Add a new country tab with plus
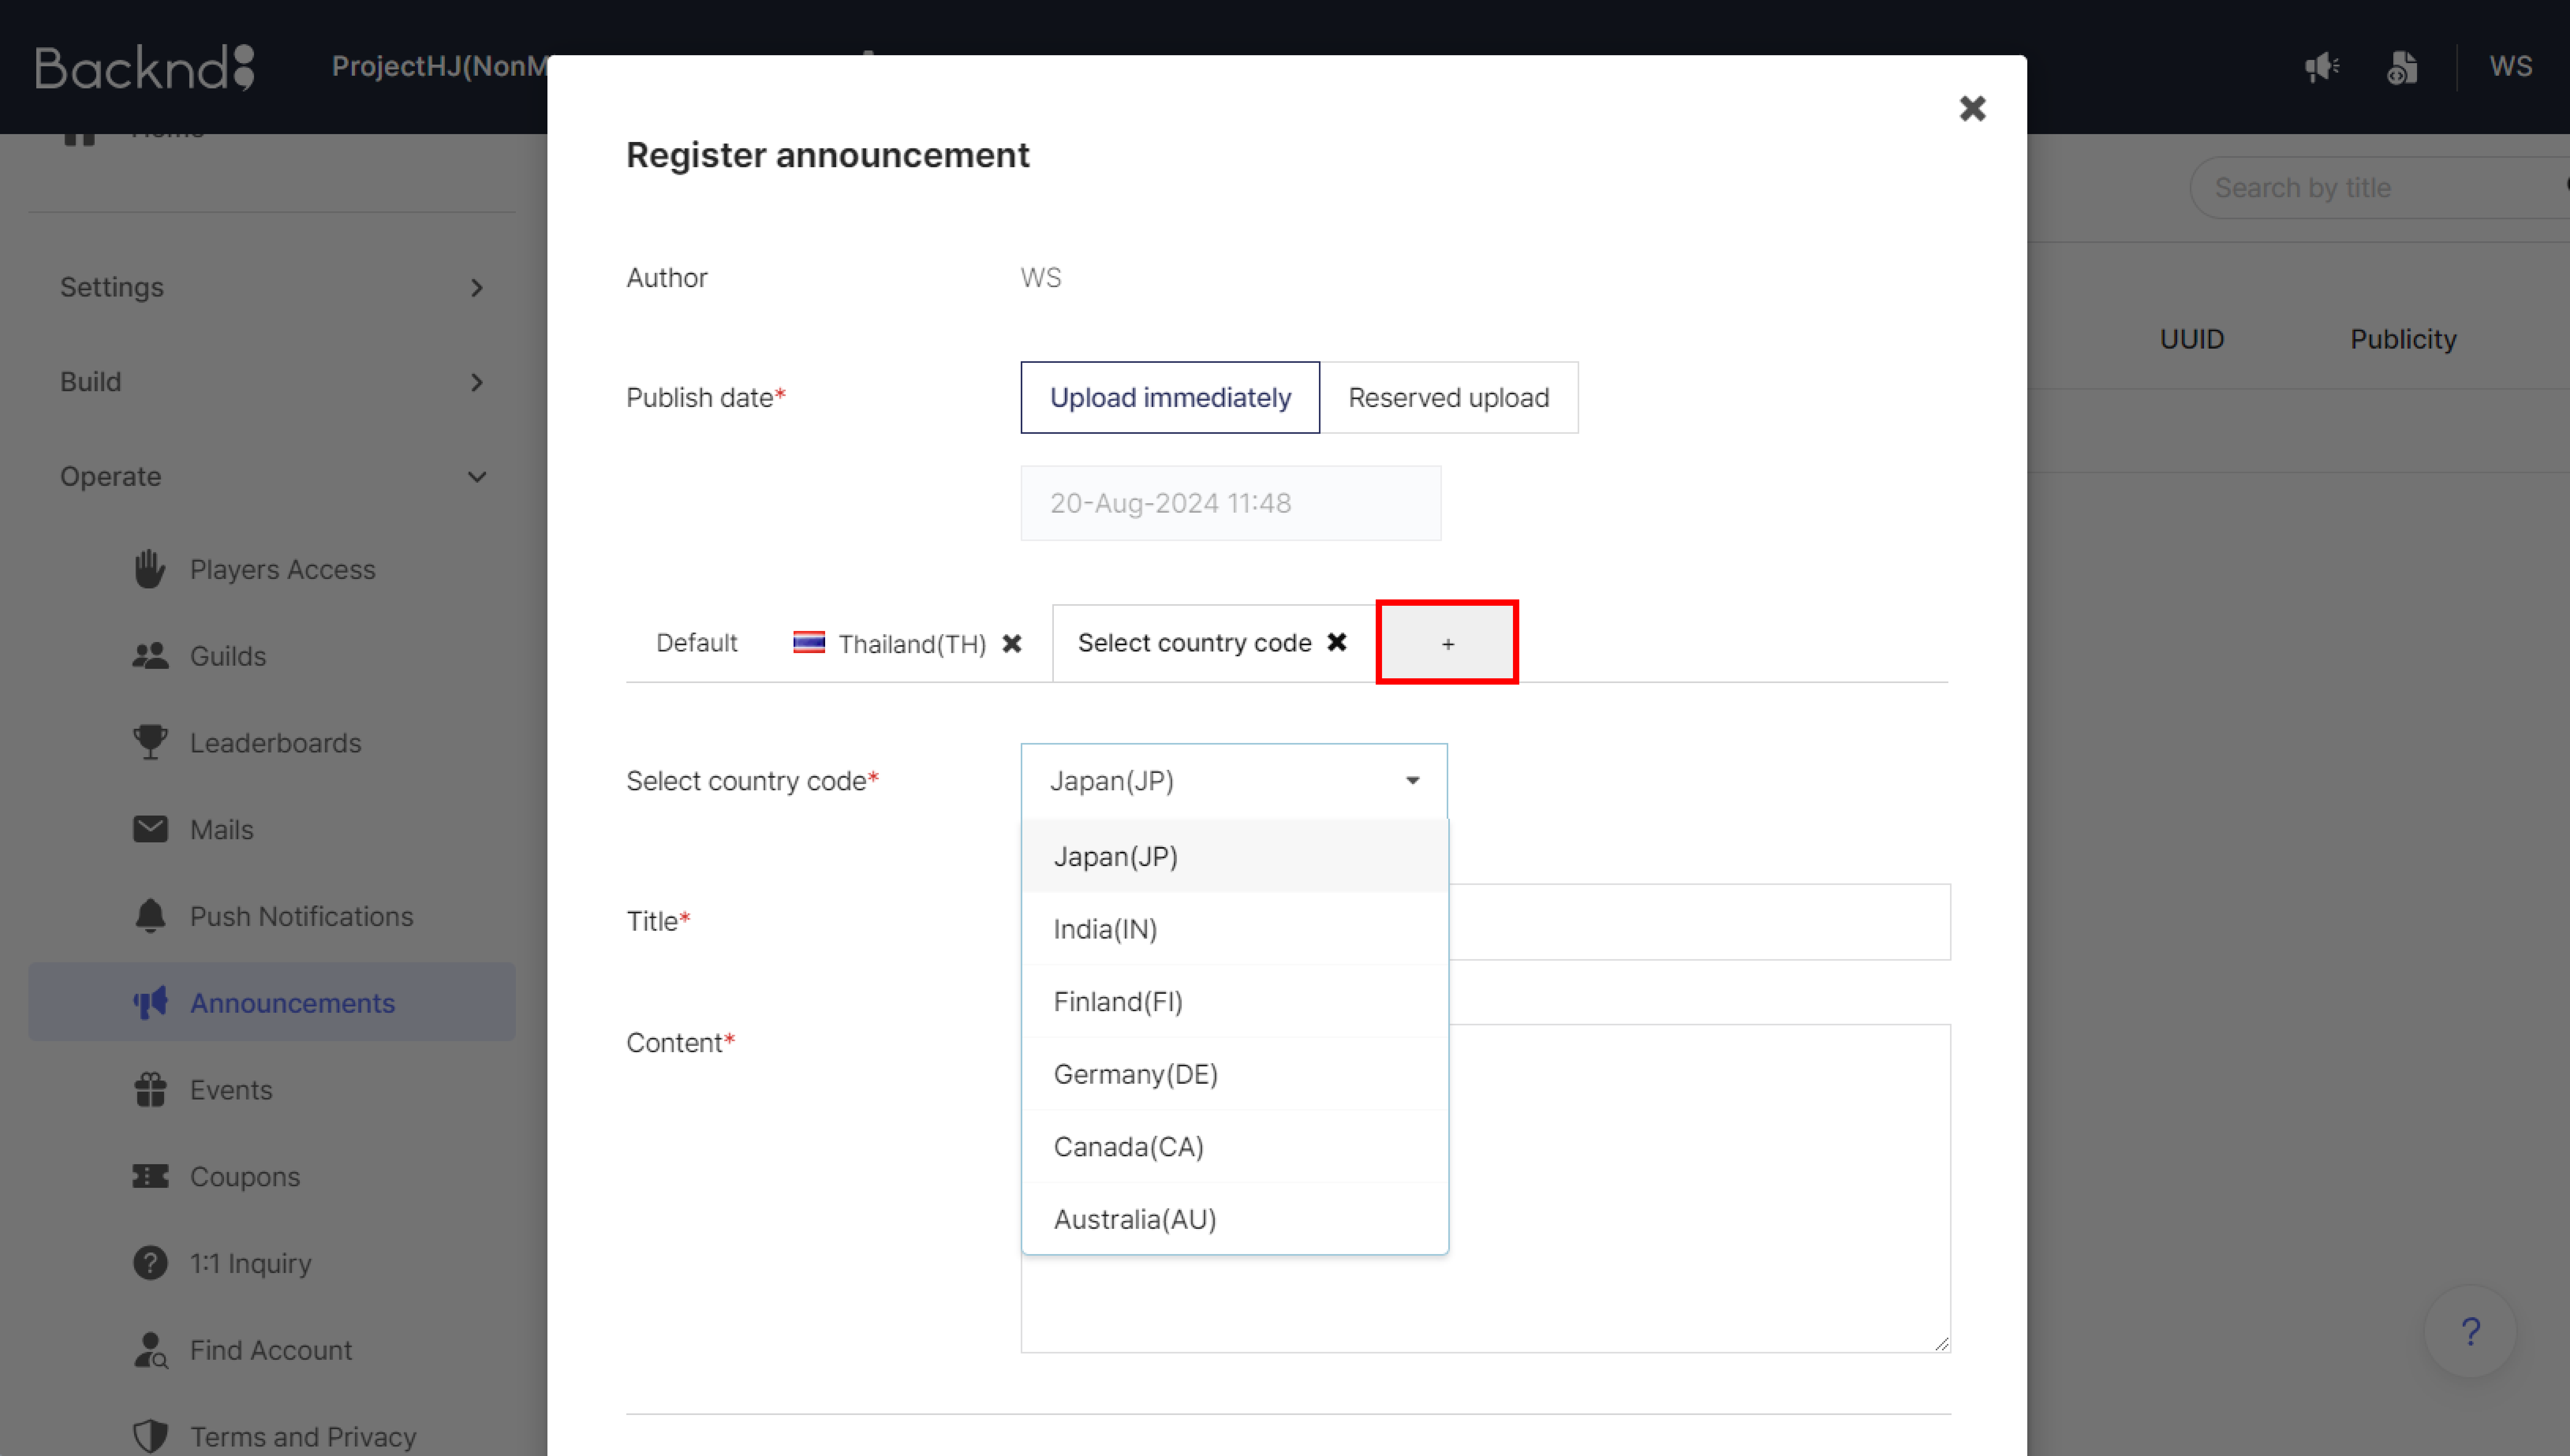2570x1456 pixels. pos(1447,643)
